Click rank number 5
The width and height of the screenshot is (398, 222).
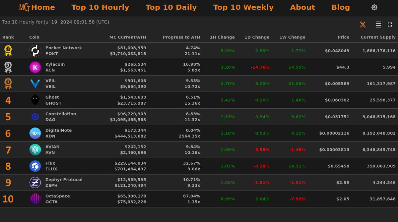point(8,117)
